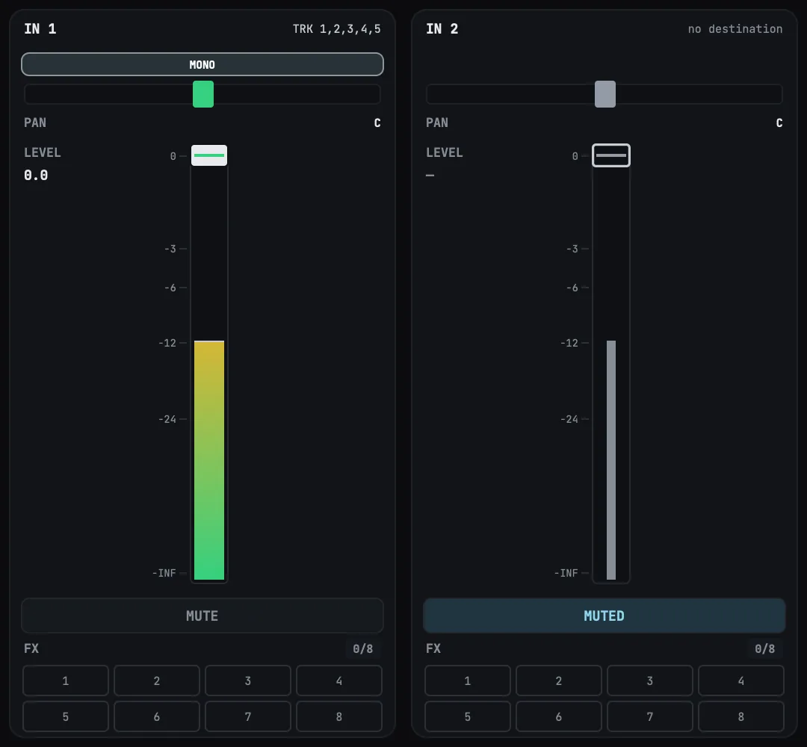Click the level fader handle on IN 1
This screenshot has height=747, width=807.
click(209, 155)
